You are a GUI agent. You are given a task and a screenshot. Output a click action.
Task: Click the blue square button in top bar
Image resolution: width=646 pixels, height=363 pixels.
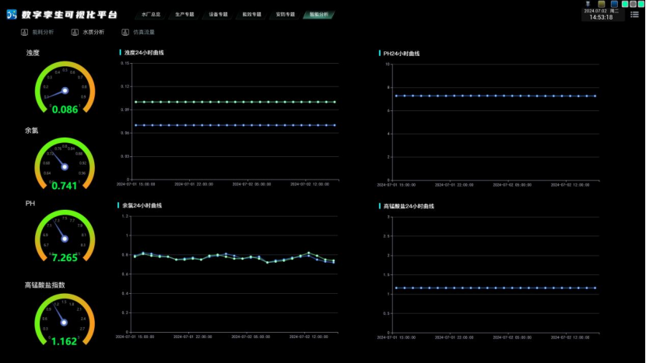tap(614, 4)
